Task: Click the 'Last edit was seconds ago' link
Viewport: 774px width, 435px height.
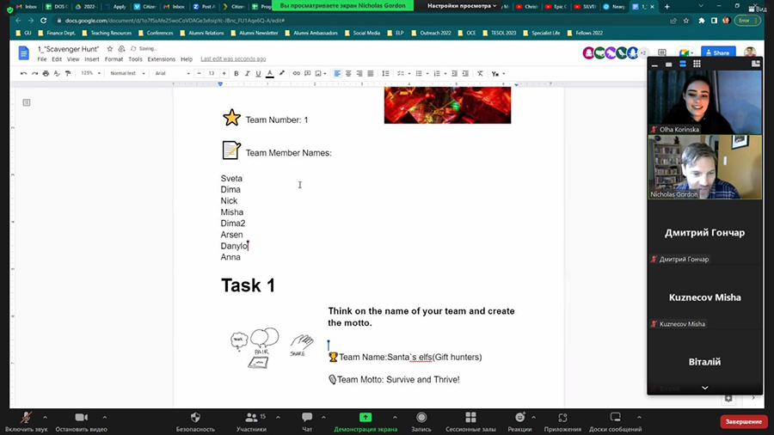Action: [x=233, y=59]
